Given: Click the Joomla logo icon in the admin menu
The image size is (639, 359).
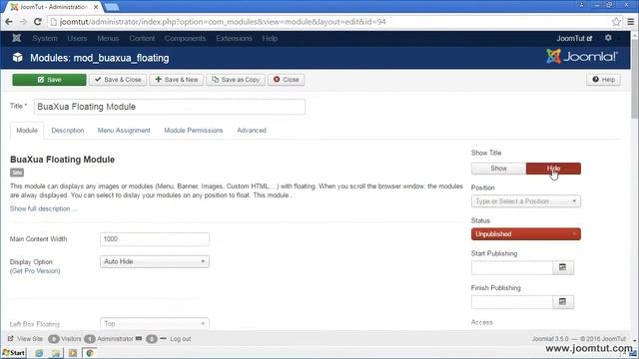Looking at the screenshot, I should tap(17, 38).
